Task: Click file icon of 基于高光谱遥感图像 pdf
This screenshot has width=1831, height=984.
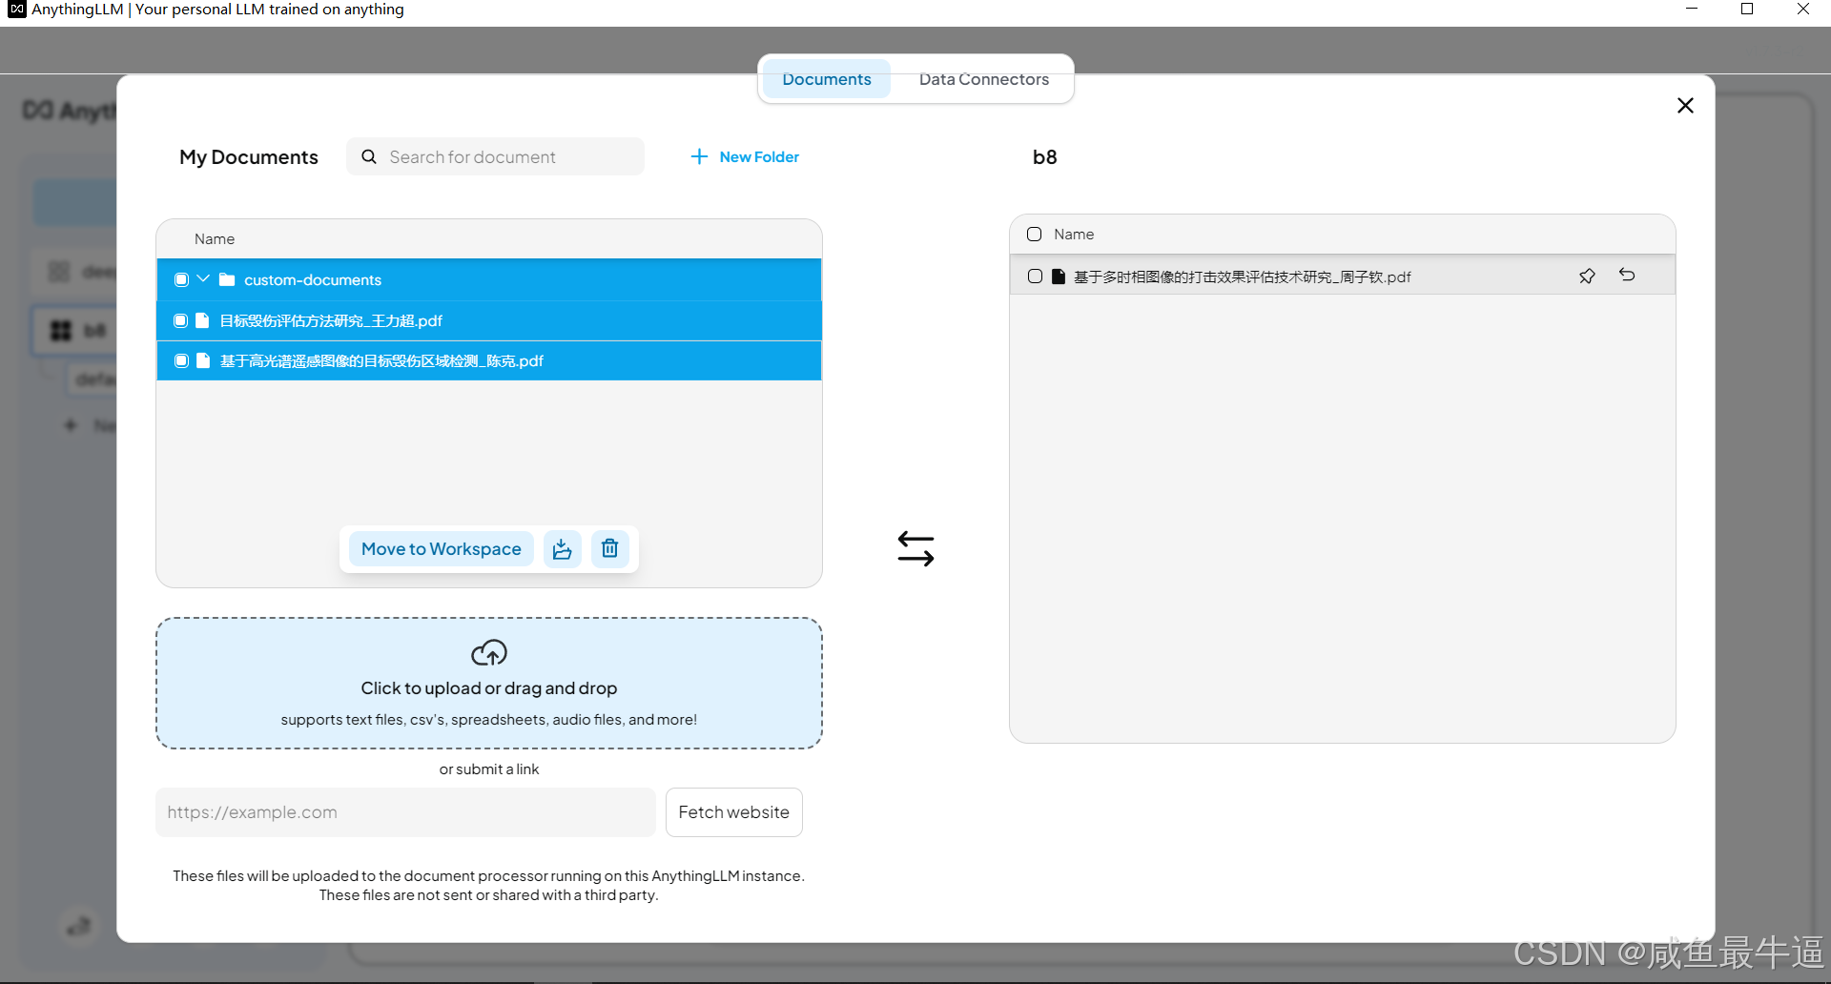Action: pos(203,360)
